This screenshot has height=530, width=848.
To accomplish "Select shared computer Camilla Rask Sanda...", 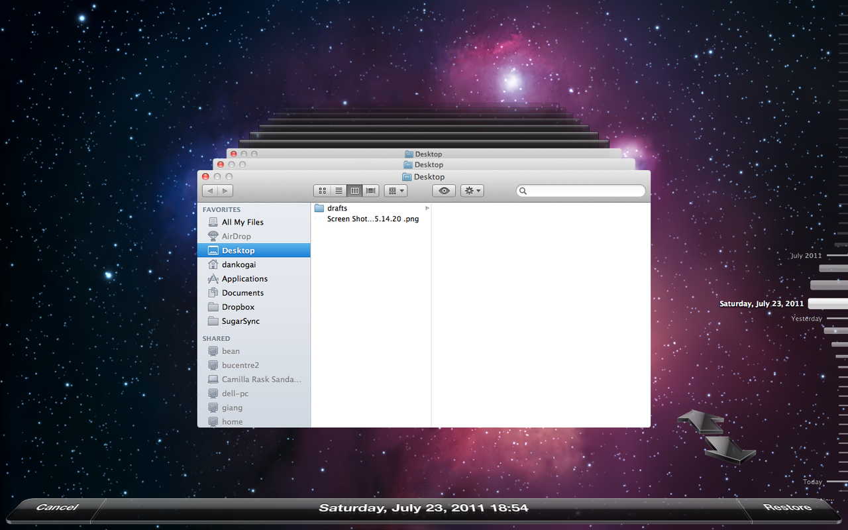I will click(x=254, y=380).
